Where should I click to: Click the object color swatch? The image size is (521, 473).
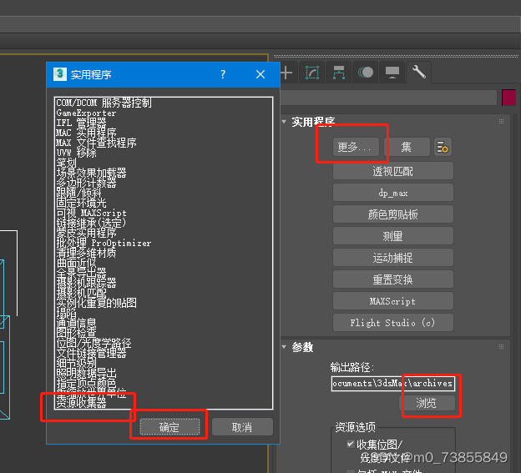508,98
